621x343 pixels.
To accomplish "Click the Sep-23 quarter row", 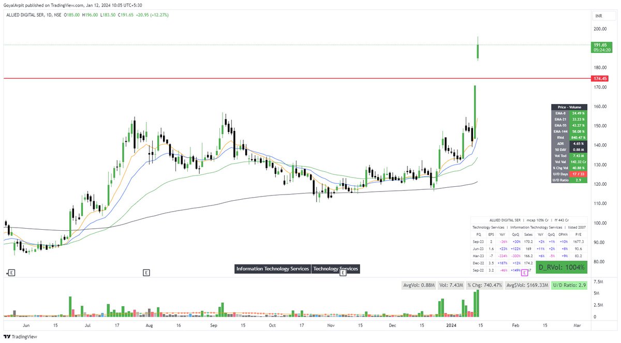I will 529,241.
